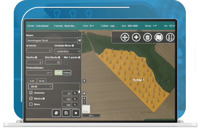Open the folded map icon
The width and height of the screenshot is (199, 139).
pos(159,37)
